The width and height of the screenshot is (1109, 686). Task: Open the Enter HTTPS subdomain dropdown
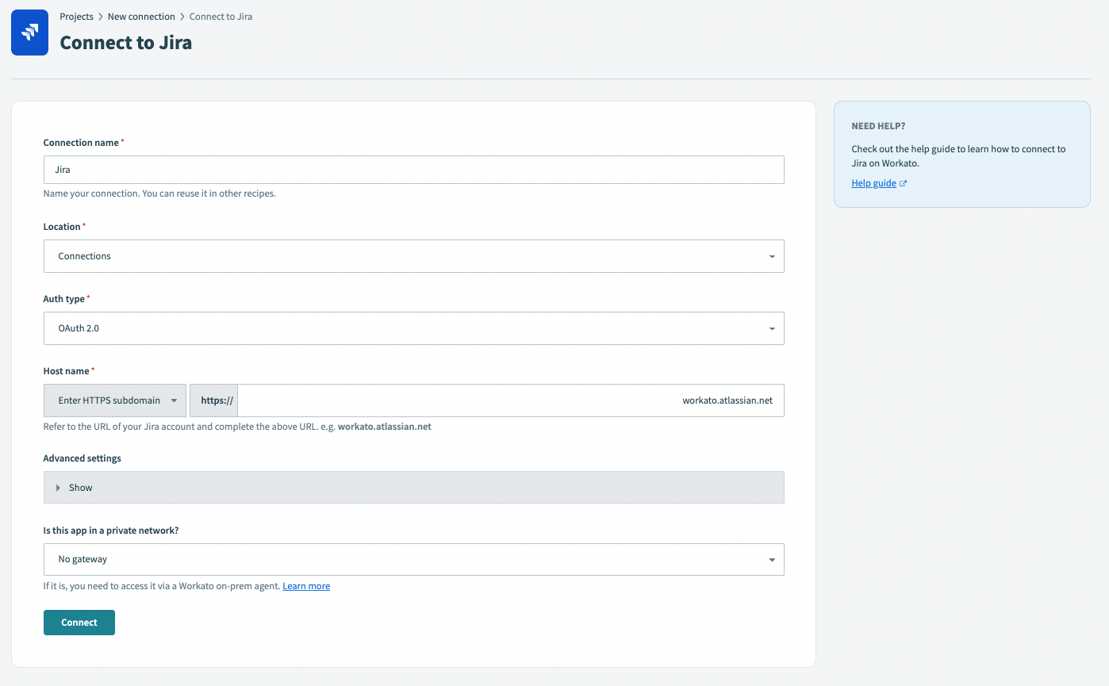point(114,400)
